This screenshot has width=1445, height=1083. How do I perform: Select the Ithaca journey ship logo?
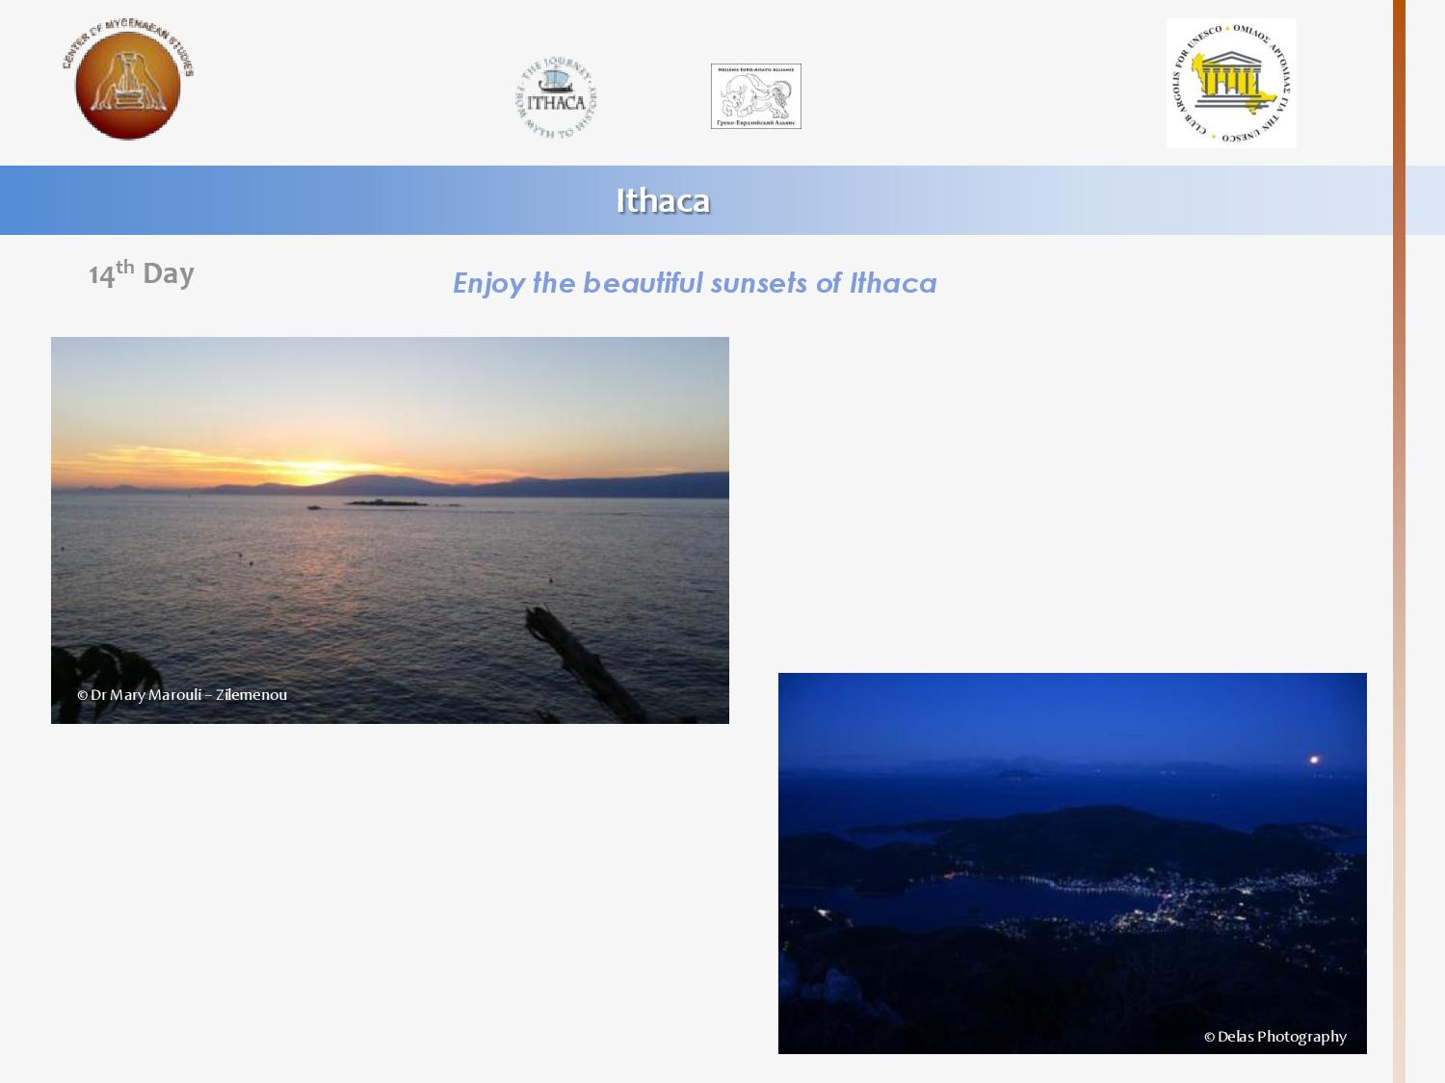pos(556,99)
